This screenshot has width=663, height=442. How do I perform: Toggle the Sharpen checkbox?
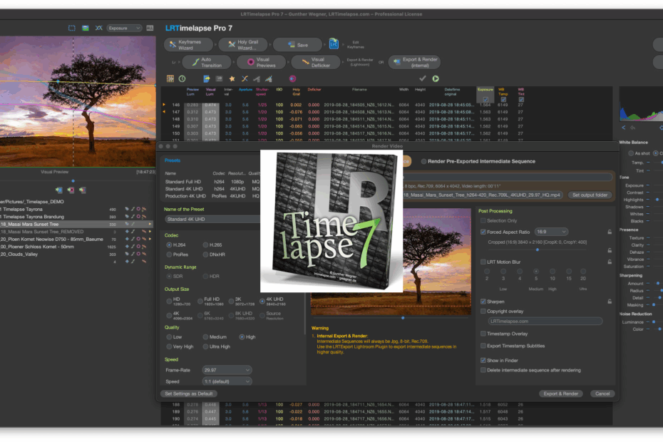tap(483, 302)
